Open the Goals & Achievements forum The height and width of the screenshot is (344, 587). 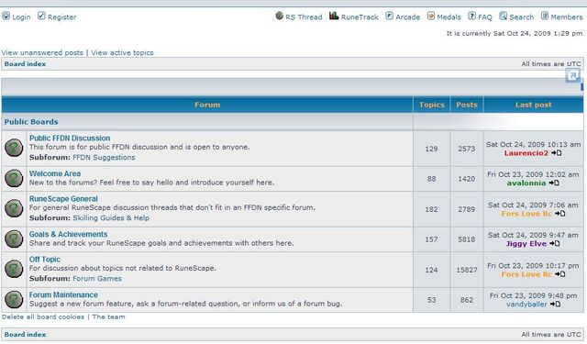point(69,234)
